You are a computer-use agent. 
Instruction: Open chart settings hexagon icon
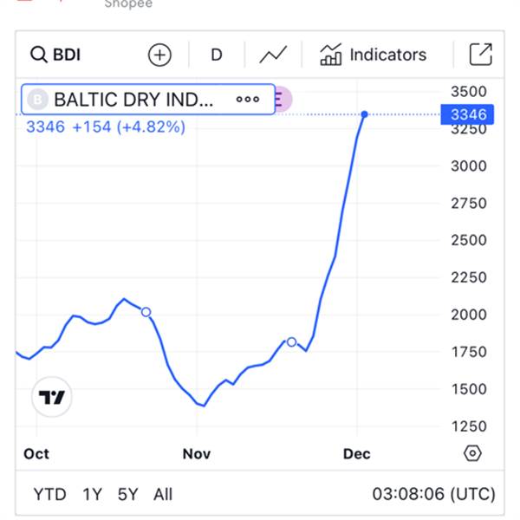[x=472, y=453]
